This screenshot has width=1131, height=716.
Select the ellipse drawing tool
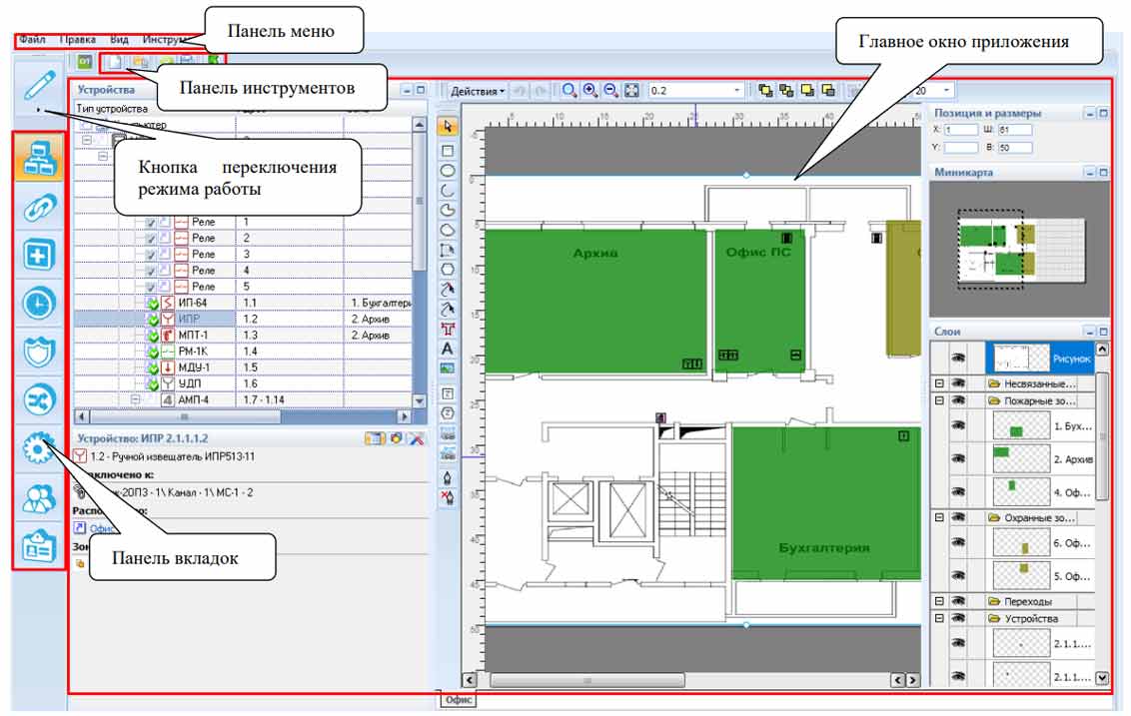pos(448,171)
